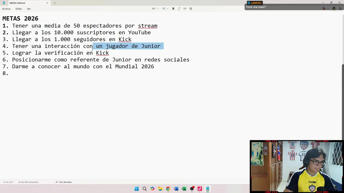Open File Explorer from taskbar
Image resolution: width=344 pixels, height=193 pixels.
pyautogui.click(x=160, y=189)
